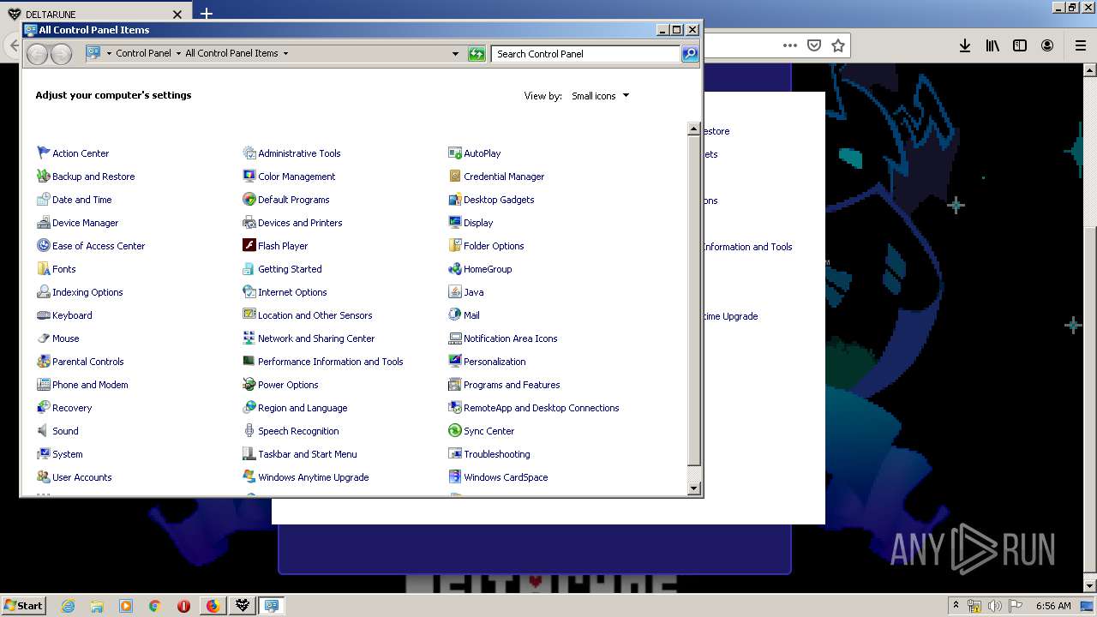
Task: Click the Java coffee cup icon
Action: click(455, 291)
